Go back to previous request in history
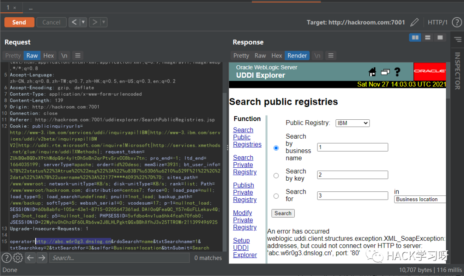Image resolution: width=464 pixels, height=276 pixels. (x=74, y=22)
